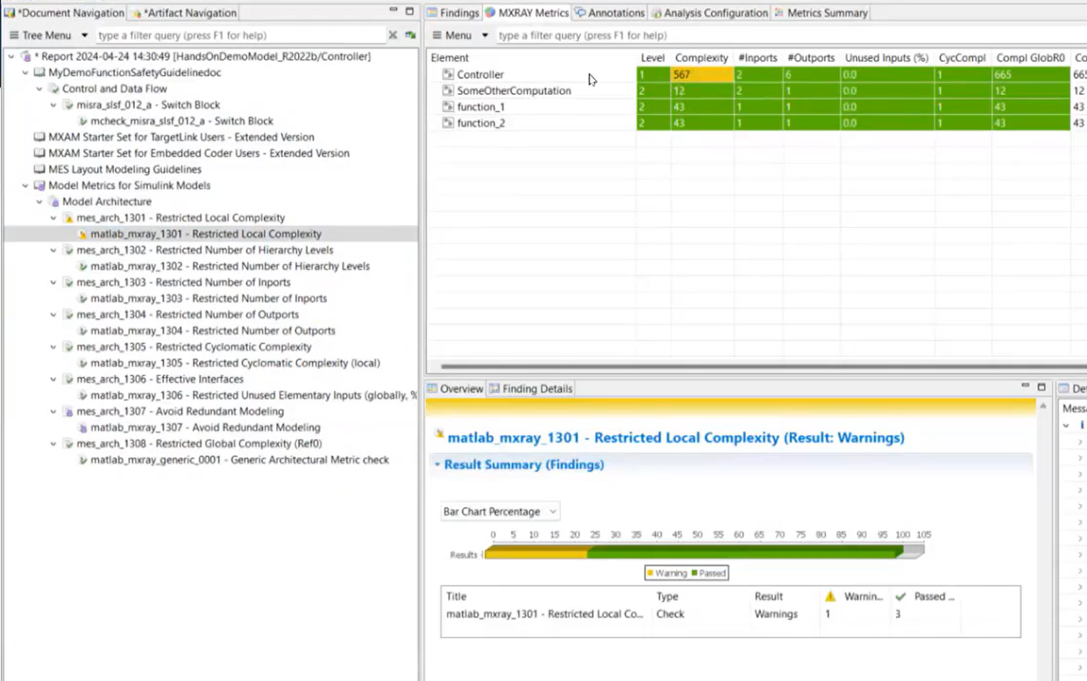Click the metrics Menu hamburger icon

437,35
